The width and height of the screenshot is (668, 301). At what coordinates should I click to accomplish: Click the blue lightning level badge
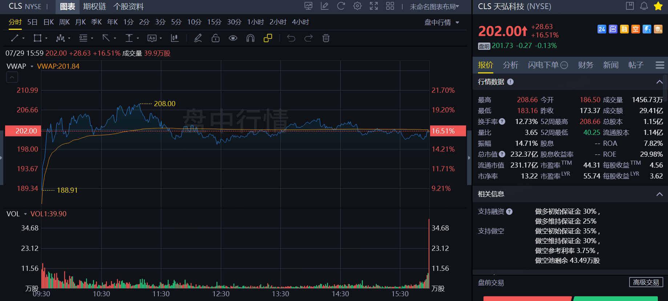pyautogui.click(x=647, y=29)
